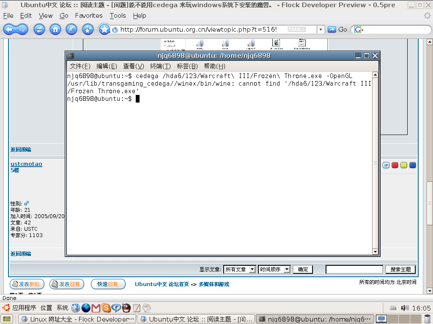
Task: Click the 发表新贴 new post button
Action: (x=27, y=284)
